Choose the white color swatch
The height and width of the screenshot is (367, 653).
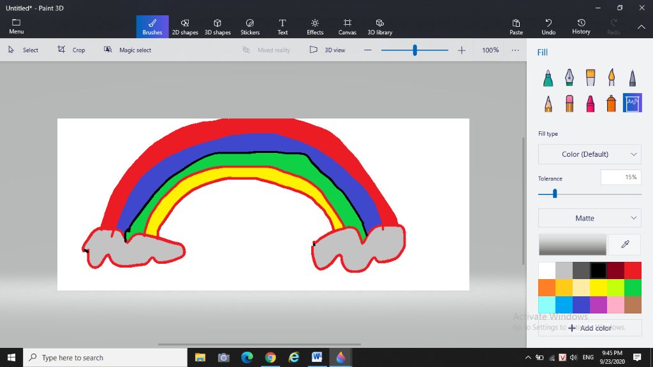point(547,270)
